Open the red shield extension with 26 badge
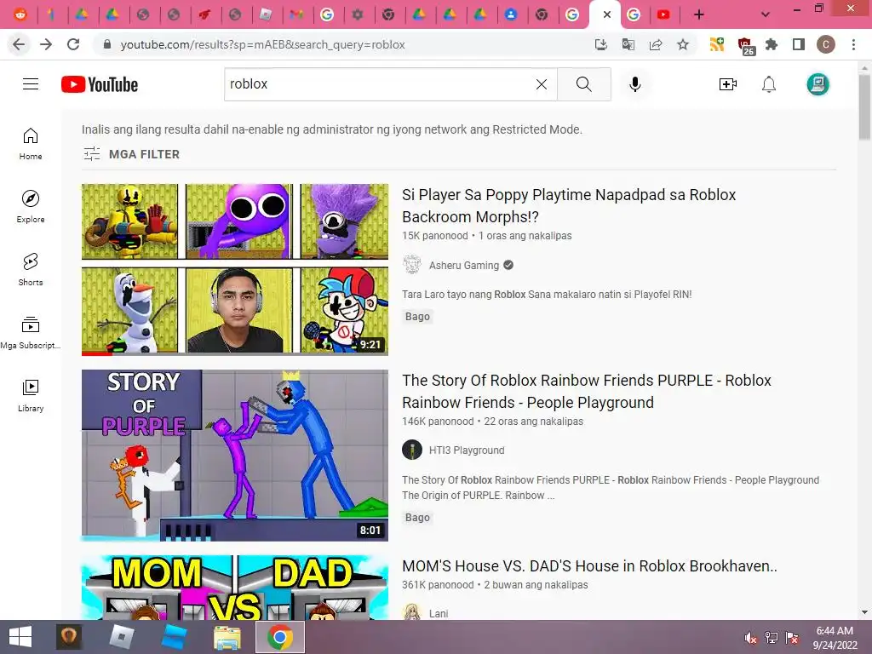872x654 pixels. (745, 46)
